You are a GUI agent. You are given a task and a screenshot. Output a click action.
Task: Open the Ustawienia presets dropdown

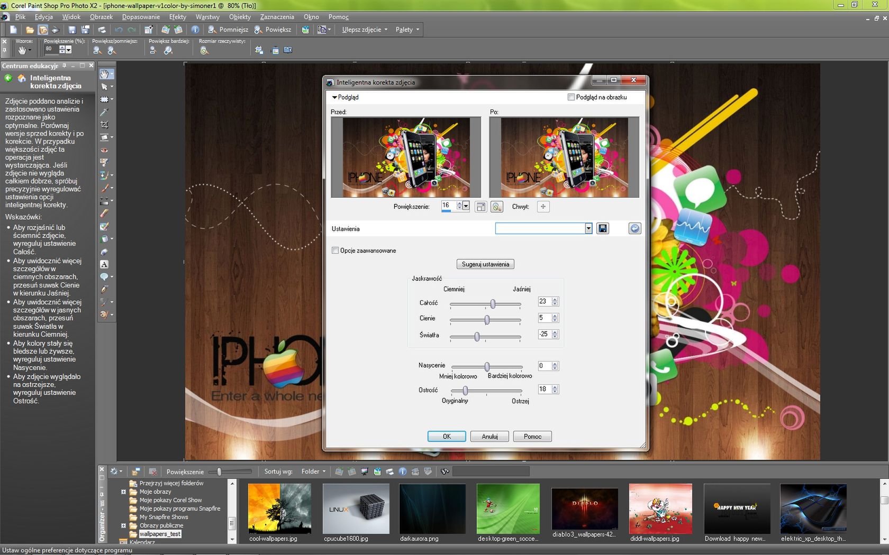coord(588,228)
